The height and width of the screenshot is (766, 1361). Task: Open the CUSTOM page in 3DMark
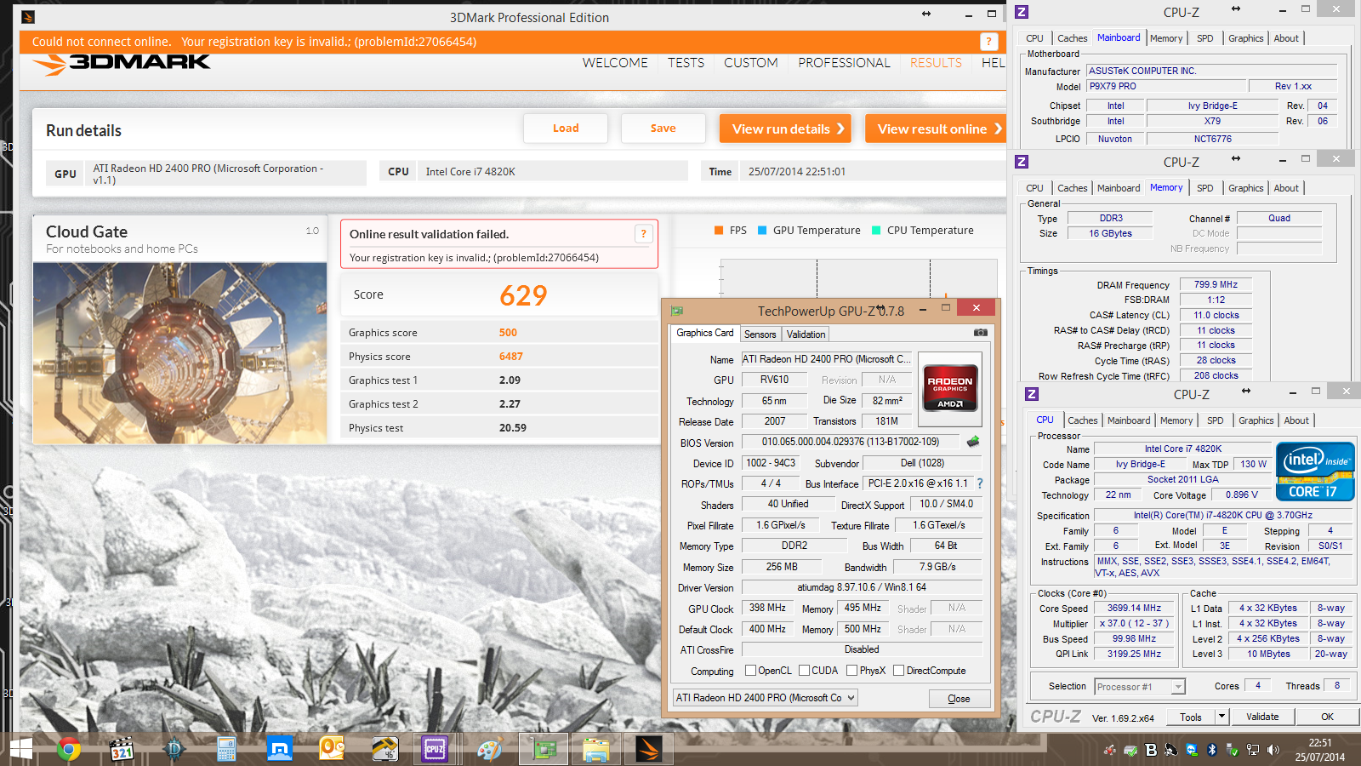click(750, 63)
